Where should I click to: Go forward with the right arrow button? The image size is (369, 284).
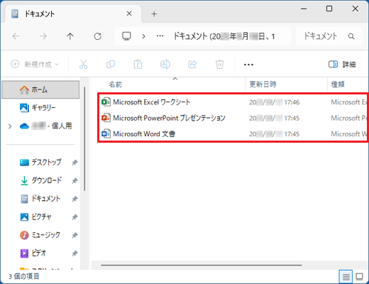[x=43, y=36]
